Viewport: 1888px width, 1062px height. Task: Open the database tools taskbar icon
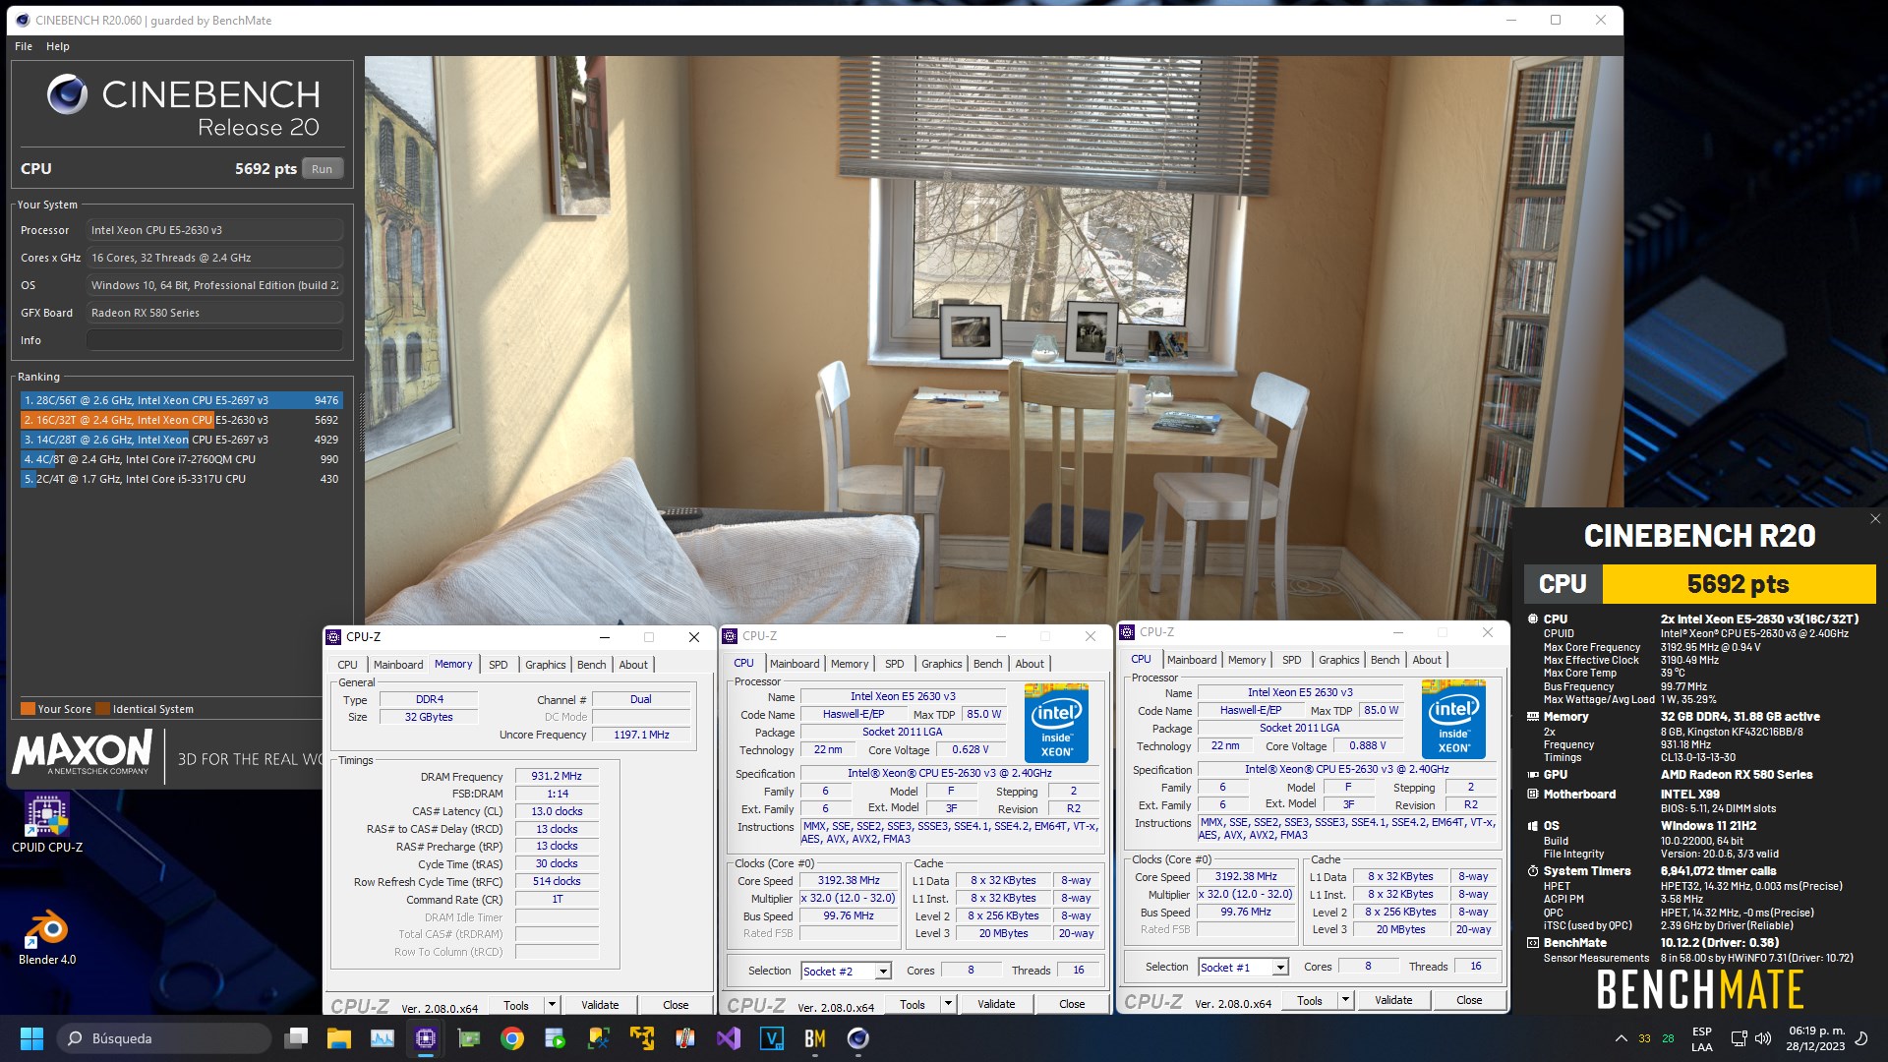point(599,1038)
